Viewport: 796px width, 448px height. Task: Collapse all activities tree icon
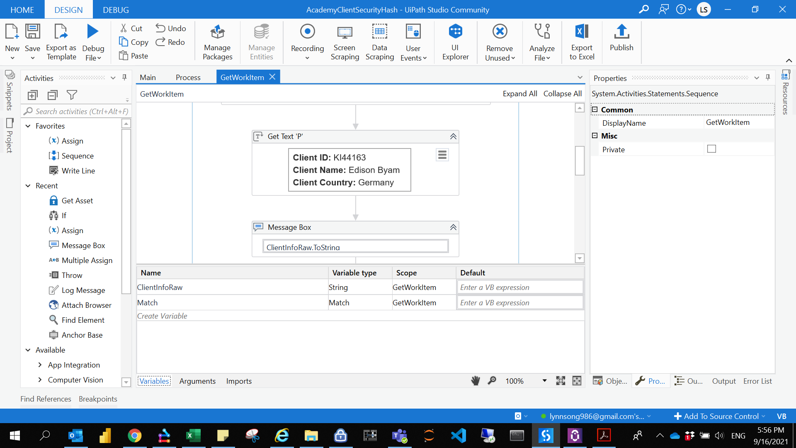coord(52,95)
